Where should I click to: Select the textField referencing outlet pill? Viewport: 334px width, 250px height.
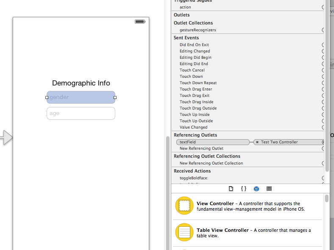click(213, 142)
